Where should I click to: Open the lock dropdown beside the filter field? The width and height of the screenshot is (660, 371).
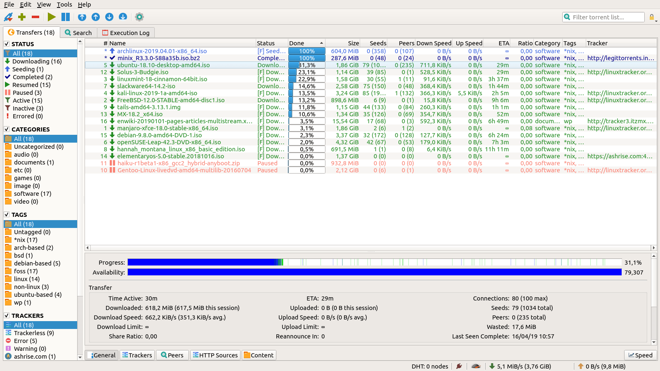tap(653, 17)
